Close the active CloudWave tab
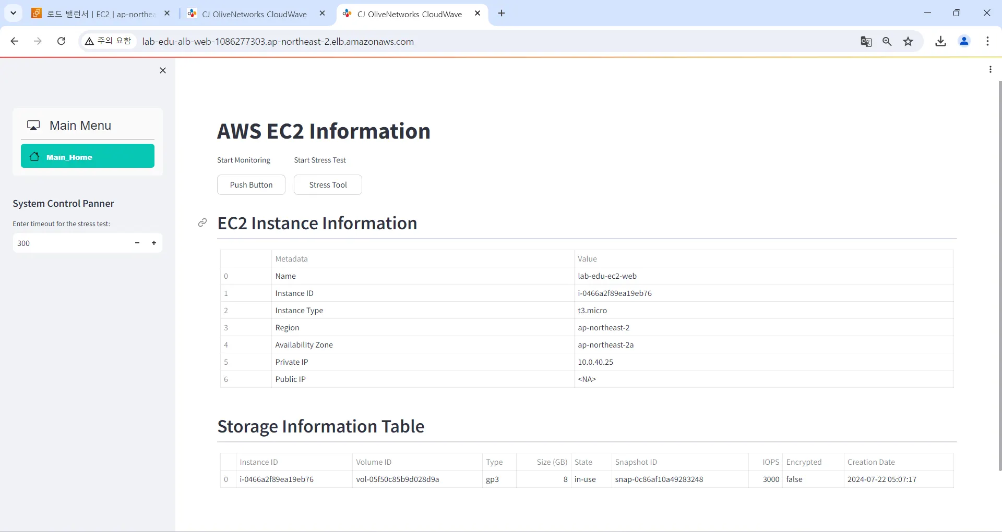This screenshot has height=532, width=1002. pos(478,14)
